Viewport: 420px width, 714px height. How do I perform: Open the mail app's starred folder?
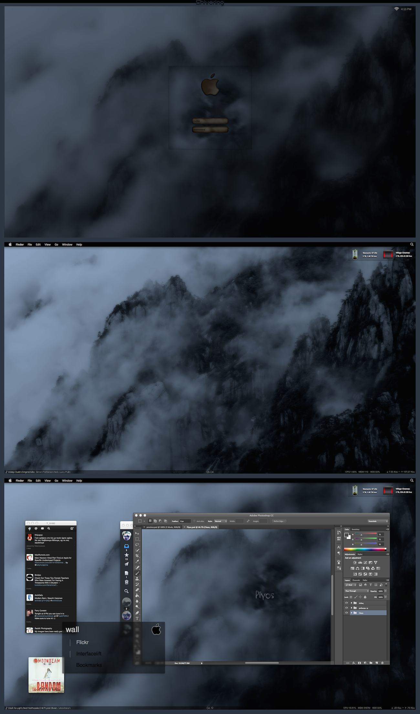127,555
